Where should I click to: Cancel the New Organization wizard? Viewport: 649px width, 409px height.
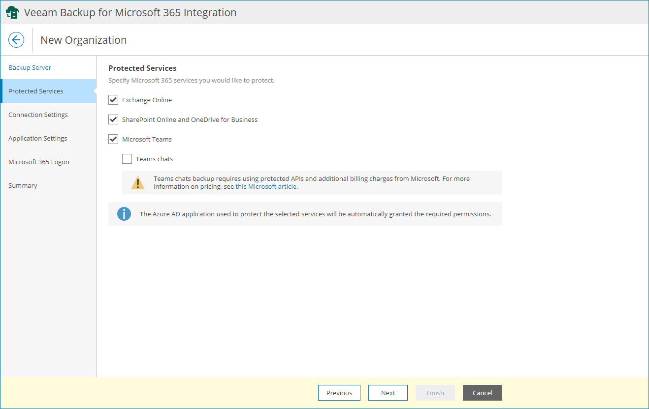point(483,393)
